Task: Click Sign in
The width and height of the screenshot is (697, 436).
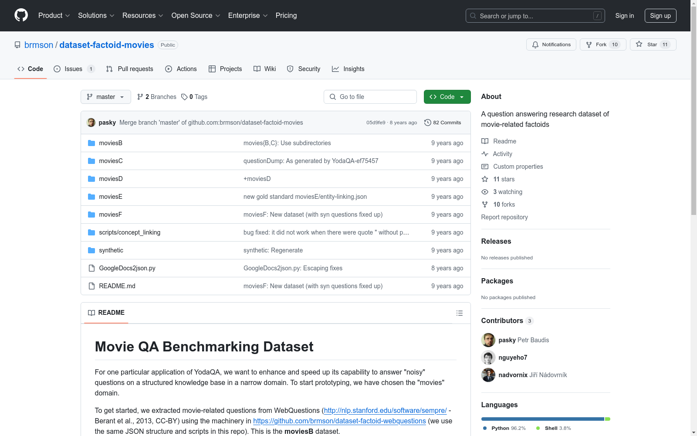Action: click(625, 16)
